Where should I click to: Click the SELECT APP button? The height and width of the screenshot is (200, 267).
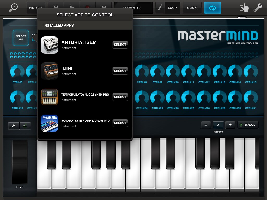[21, 38]
